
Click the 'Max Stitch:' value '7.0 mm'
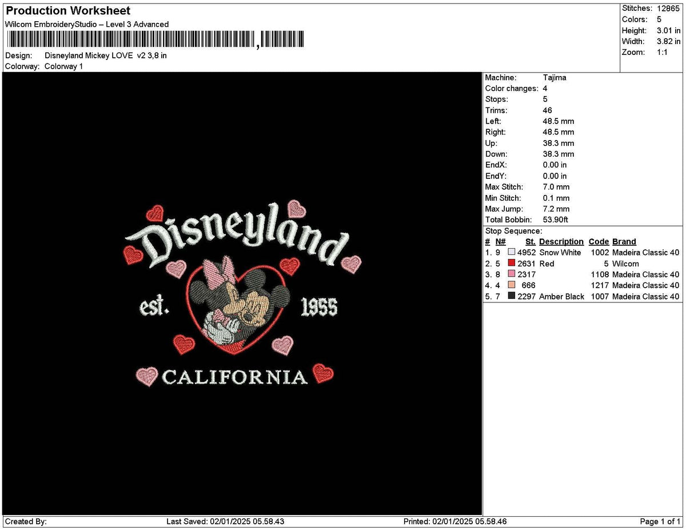click(556, 187)
